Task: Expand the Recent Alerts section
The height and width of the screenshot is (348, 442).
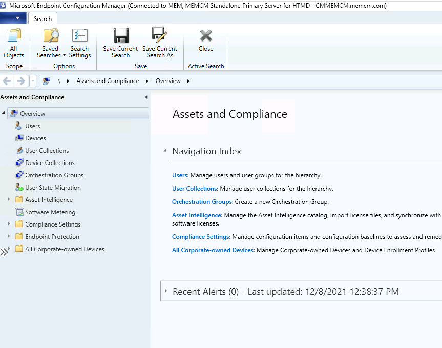Action: [166, 291]
